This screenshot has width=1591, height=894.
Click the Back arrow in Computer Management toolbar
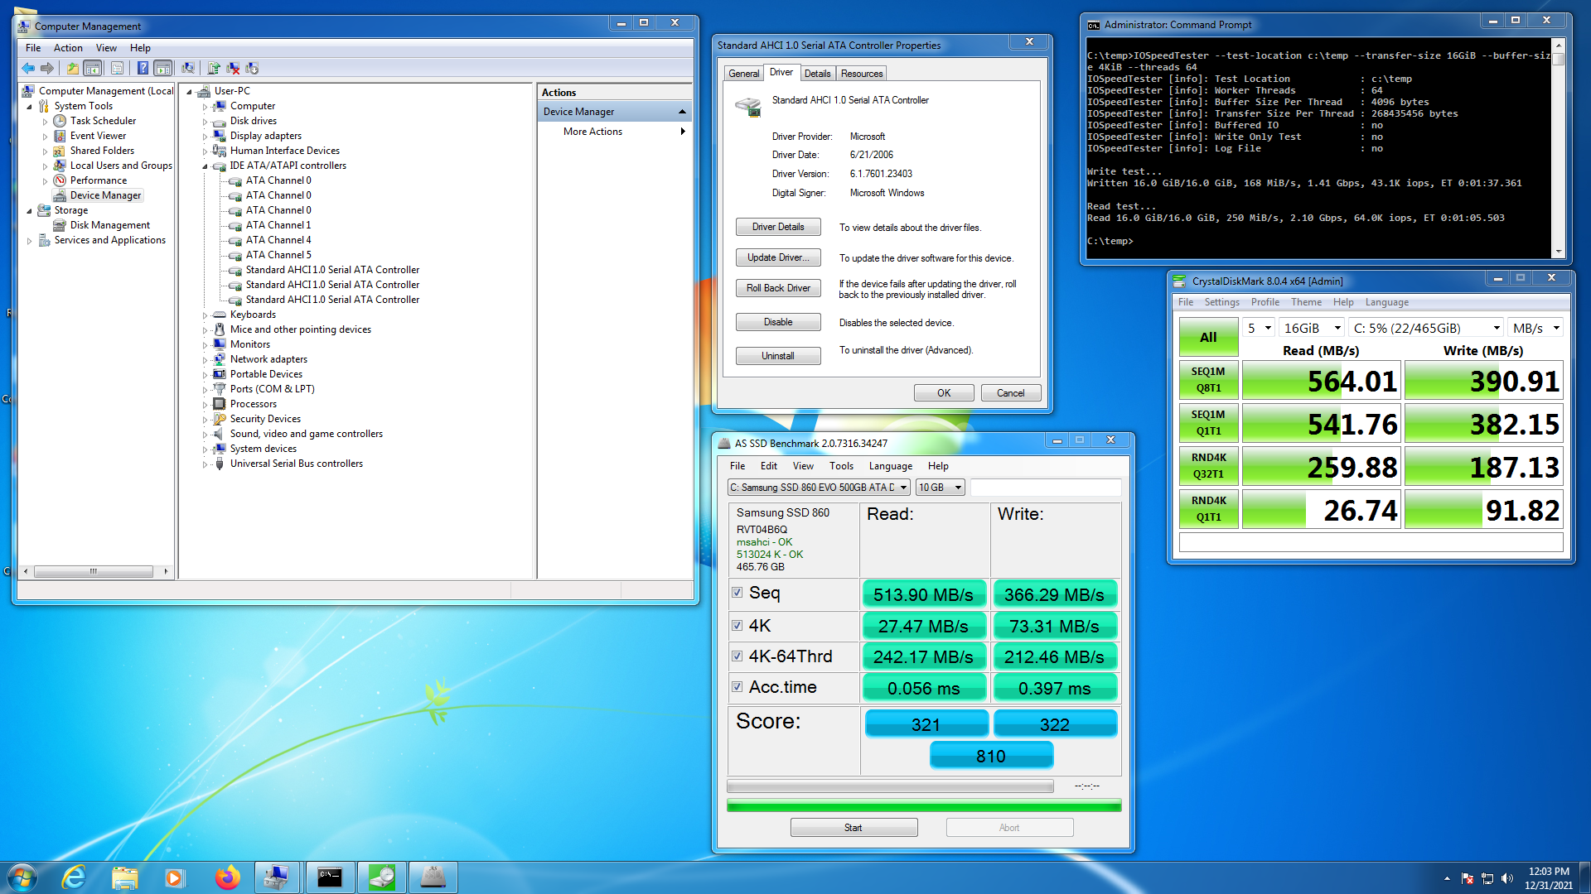(28, 68)
